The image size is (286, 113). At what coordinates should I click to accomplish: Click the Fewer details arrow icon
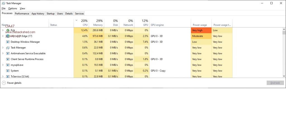(x=4, y=83)
